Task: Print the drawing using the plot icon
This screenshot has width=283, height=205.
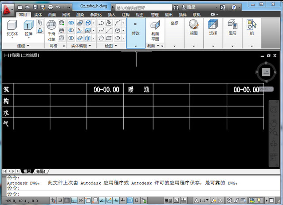Action: click(x=51, y=7)
